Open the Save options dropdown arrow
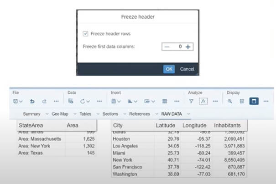The height and width of the screenshot is (184, 276). 21,102
